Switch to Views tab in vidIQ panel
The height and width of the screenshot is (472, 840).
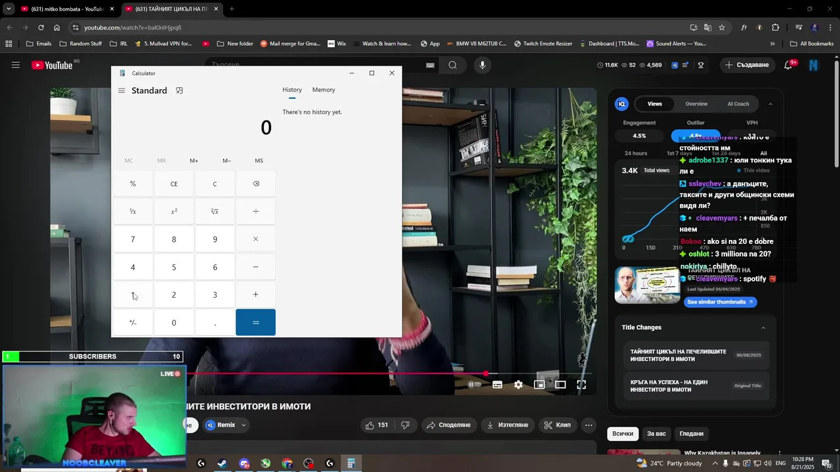tap(655, 104)
